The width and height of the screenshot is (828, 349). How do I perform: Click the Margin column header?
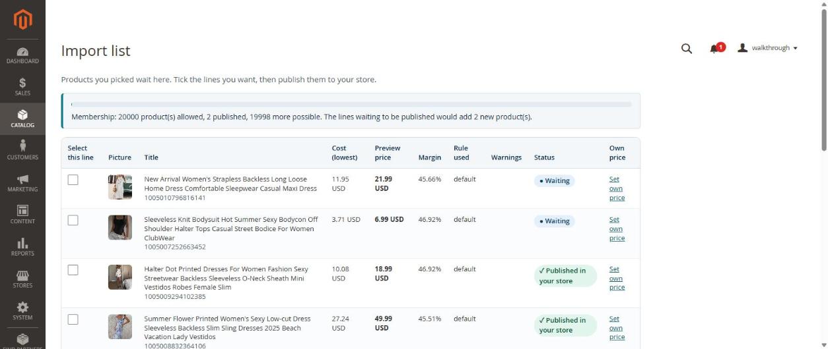pyautogui.click(x=430, y=157)
